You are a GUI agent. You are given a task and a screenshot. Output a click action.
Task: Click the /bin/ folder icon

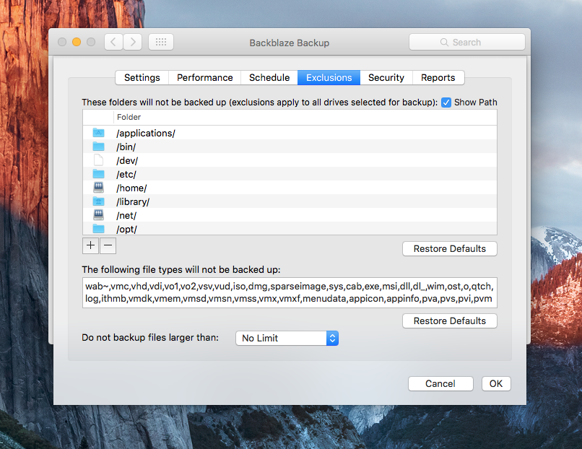coord(98,147)
